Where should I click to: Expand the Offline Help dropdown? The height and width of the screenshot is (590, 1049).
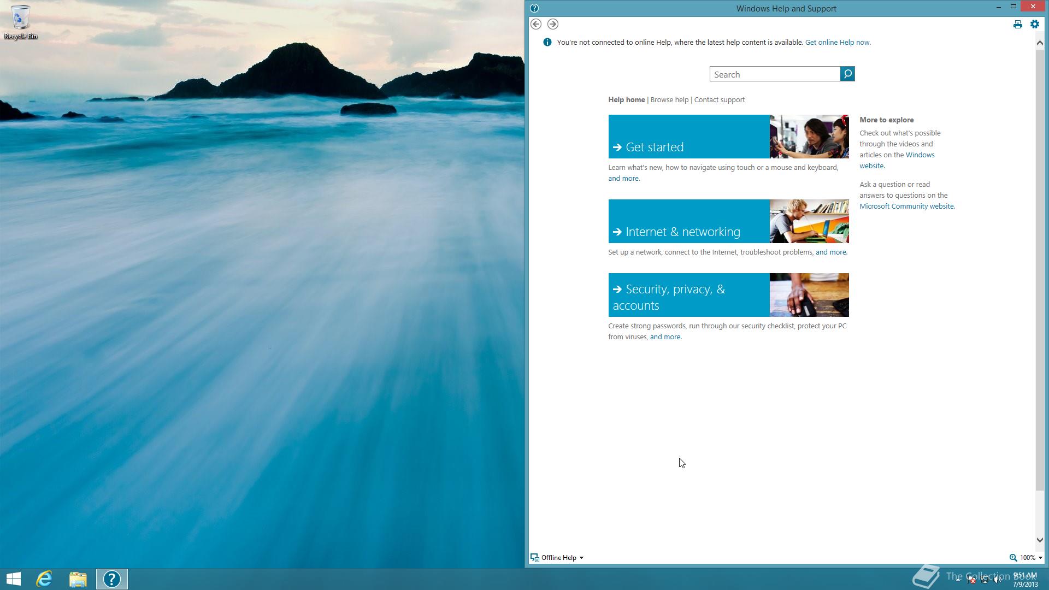click(557, 557)
